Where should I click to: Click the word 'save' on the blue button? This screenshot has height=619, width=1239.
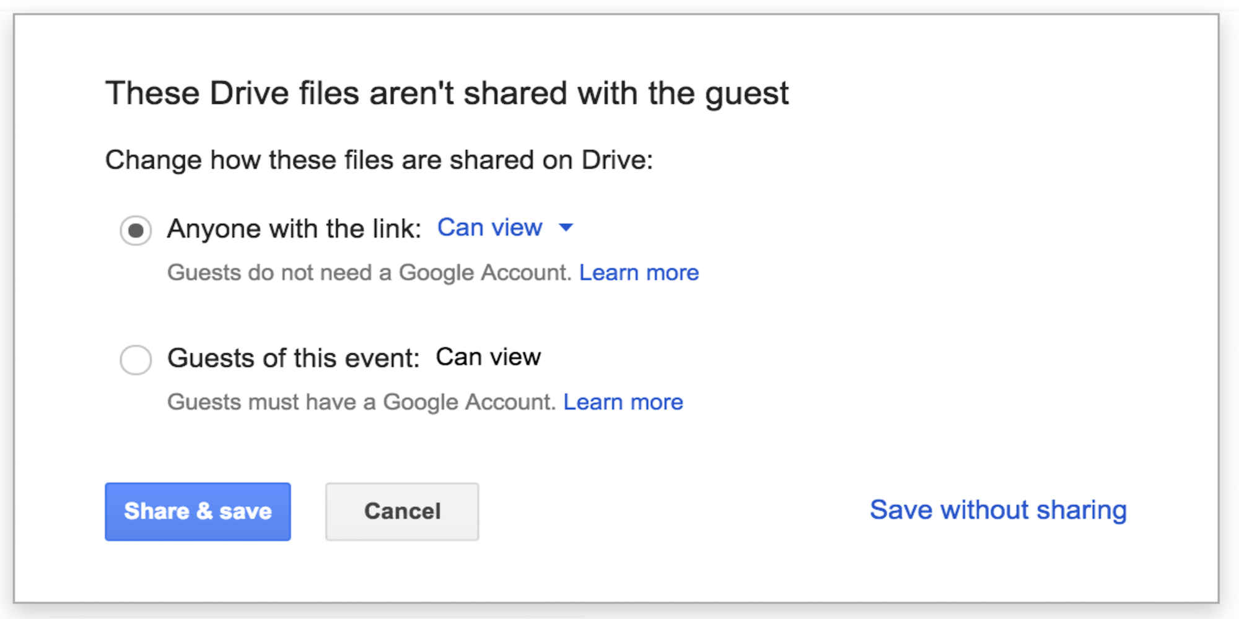[x=245, y=511]
